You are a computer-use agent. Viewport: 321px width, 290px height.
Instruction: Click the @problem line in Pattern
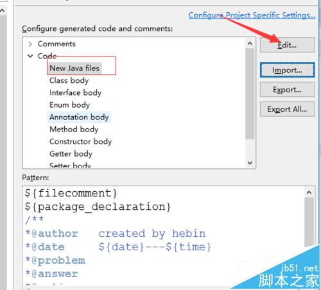(55, 260)
